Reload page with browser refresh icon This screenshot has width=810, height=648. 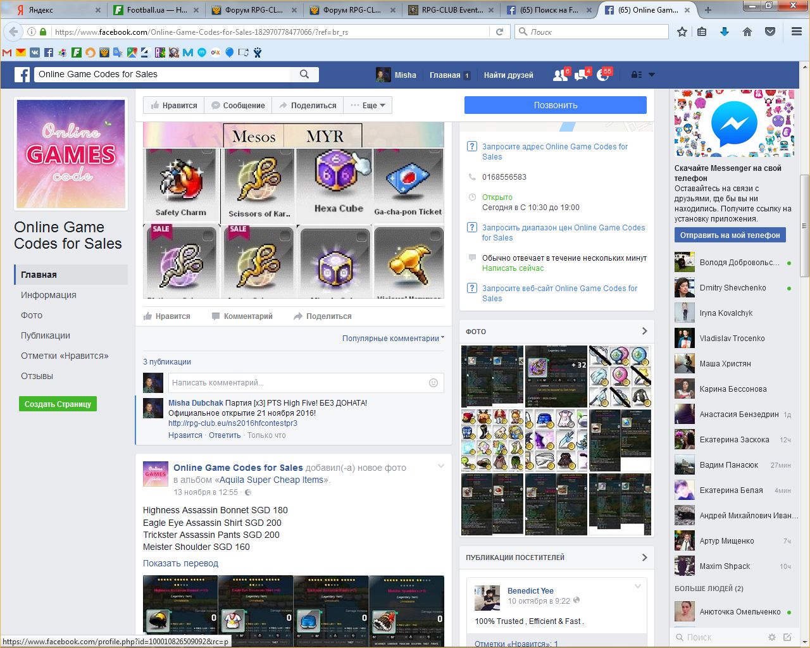(499, 32)
